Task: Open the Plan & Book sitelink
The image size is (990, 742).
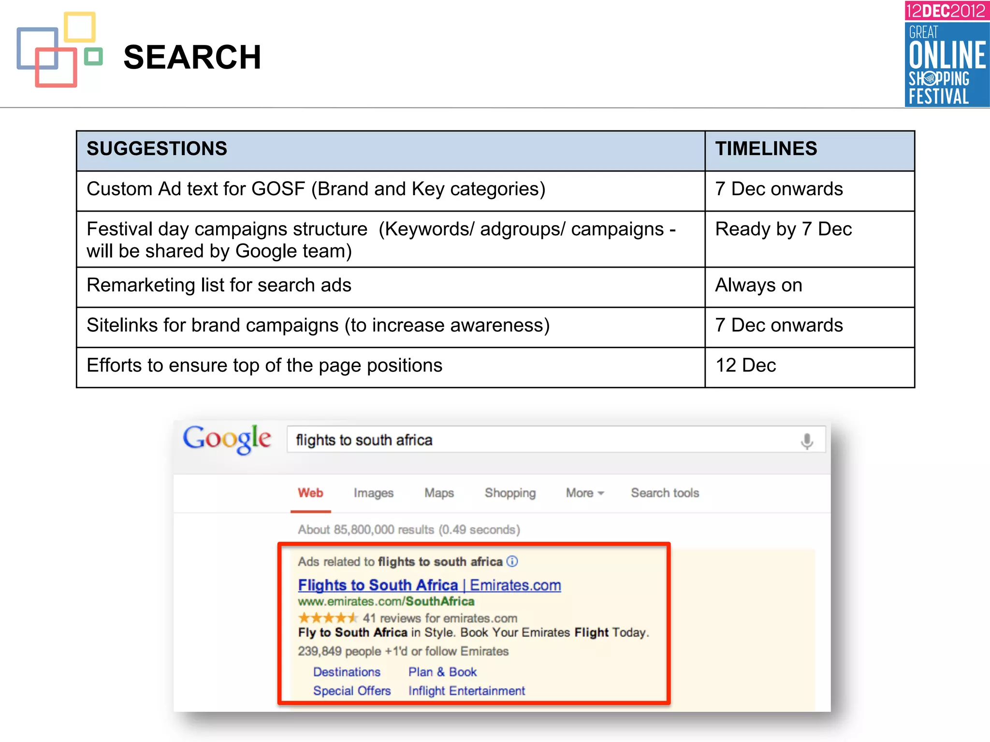Action: click(442, 672)
